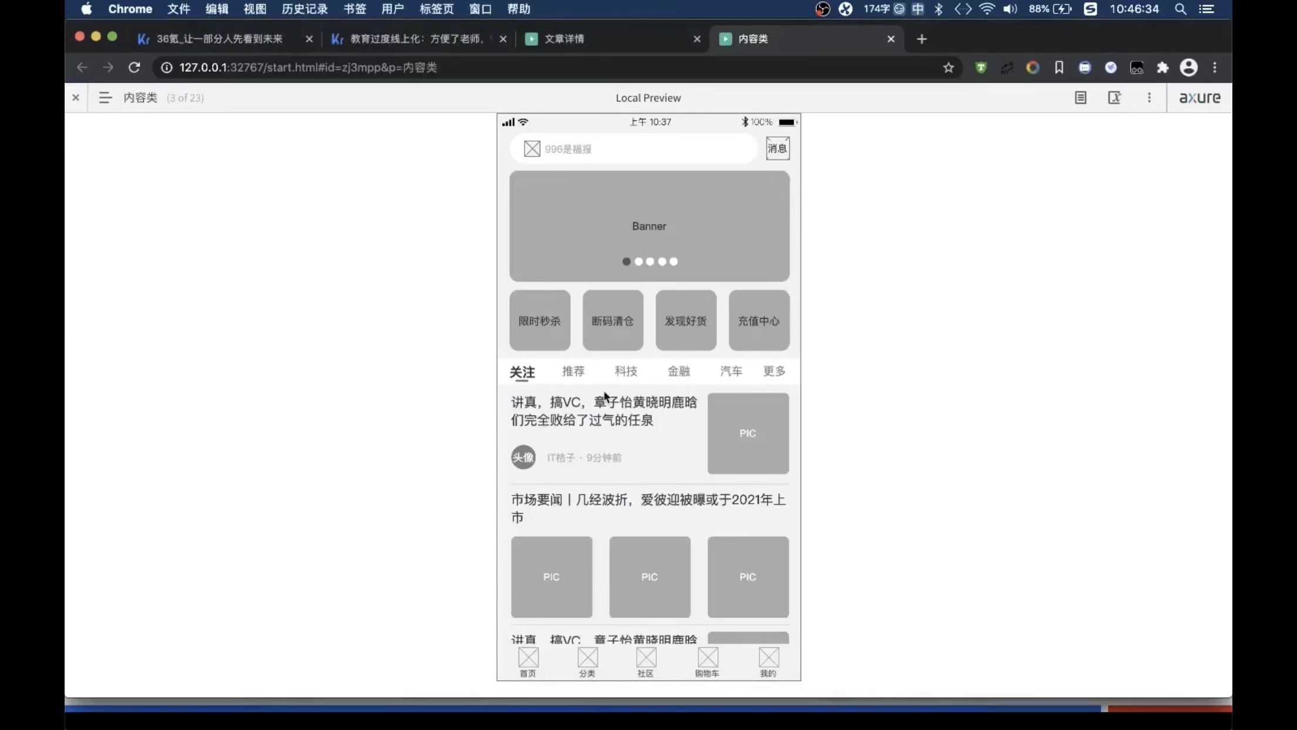Expand 更多 categories

[774, 371]
